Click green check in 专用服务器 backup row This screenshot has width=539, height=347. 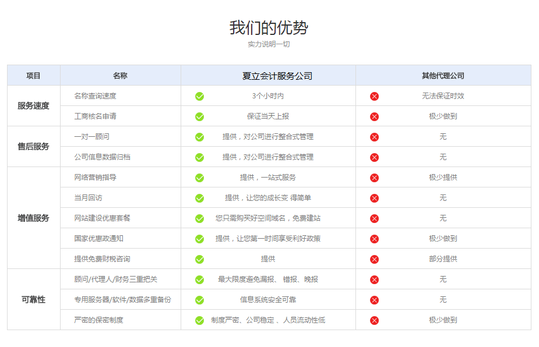pos(199,300)
